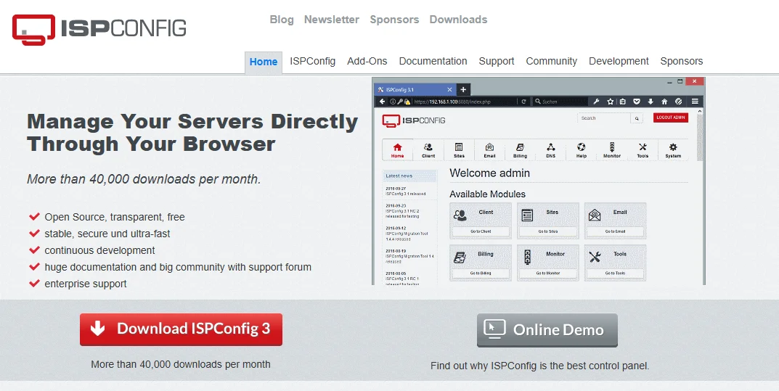779x391 pixels.
Task: Follow the Newsletter link in top bar
Action: (x=331, y=20)
